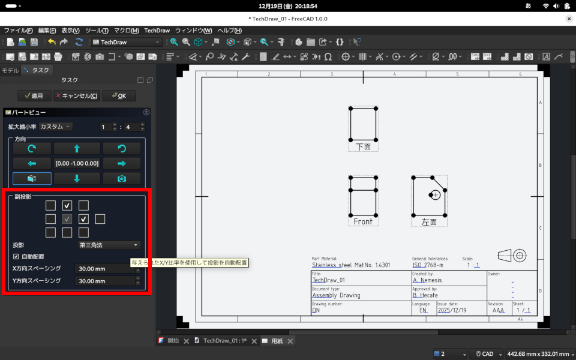Open the TechDraw menu
The height and width of the screenshot is (360, 576).
click(x=157, y=31)
